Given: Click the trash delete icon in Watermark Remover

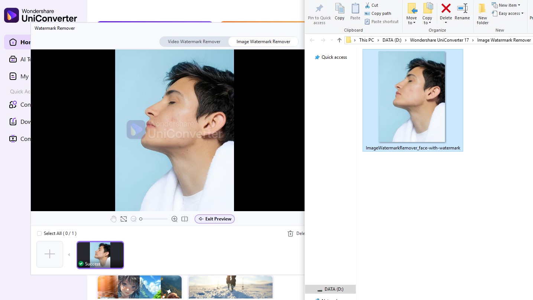Looking at the screenshot, I should coord(290,233).
